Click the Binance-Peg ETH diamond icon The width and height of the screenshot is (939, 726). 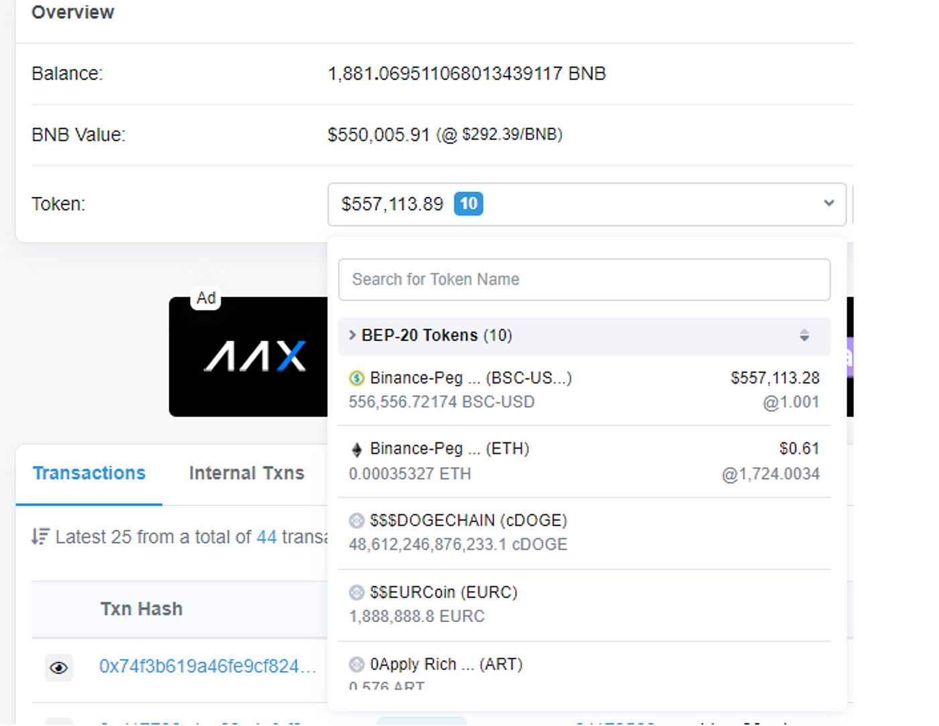(x=357, y=450)
